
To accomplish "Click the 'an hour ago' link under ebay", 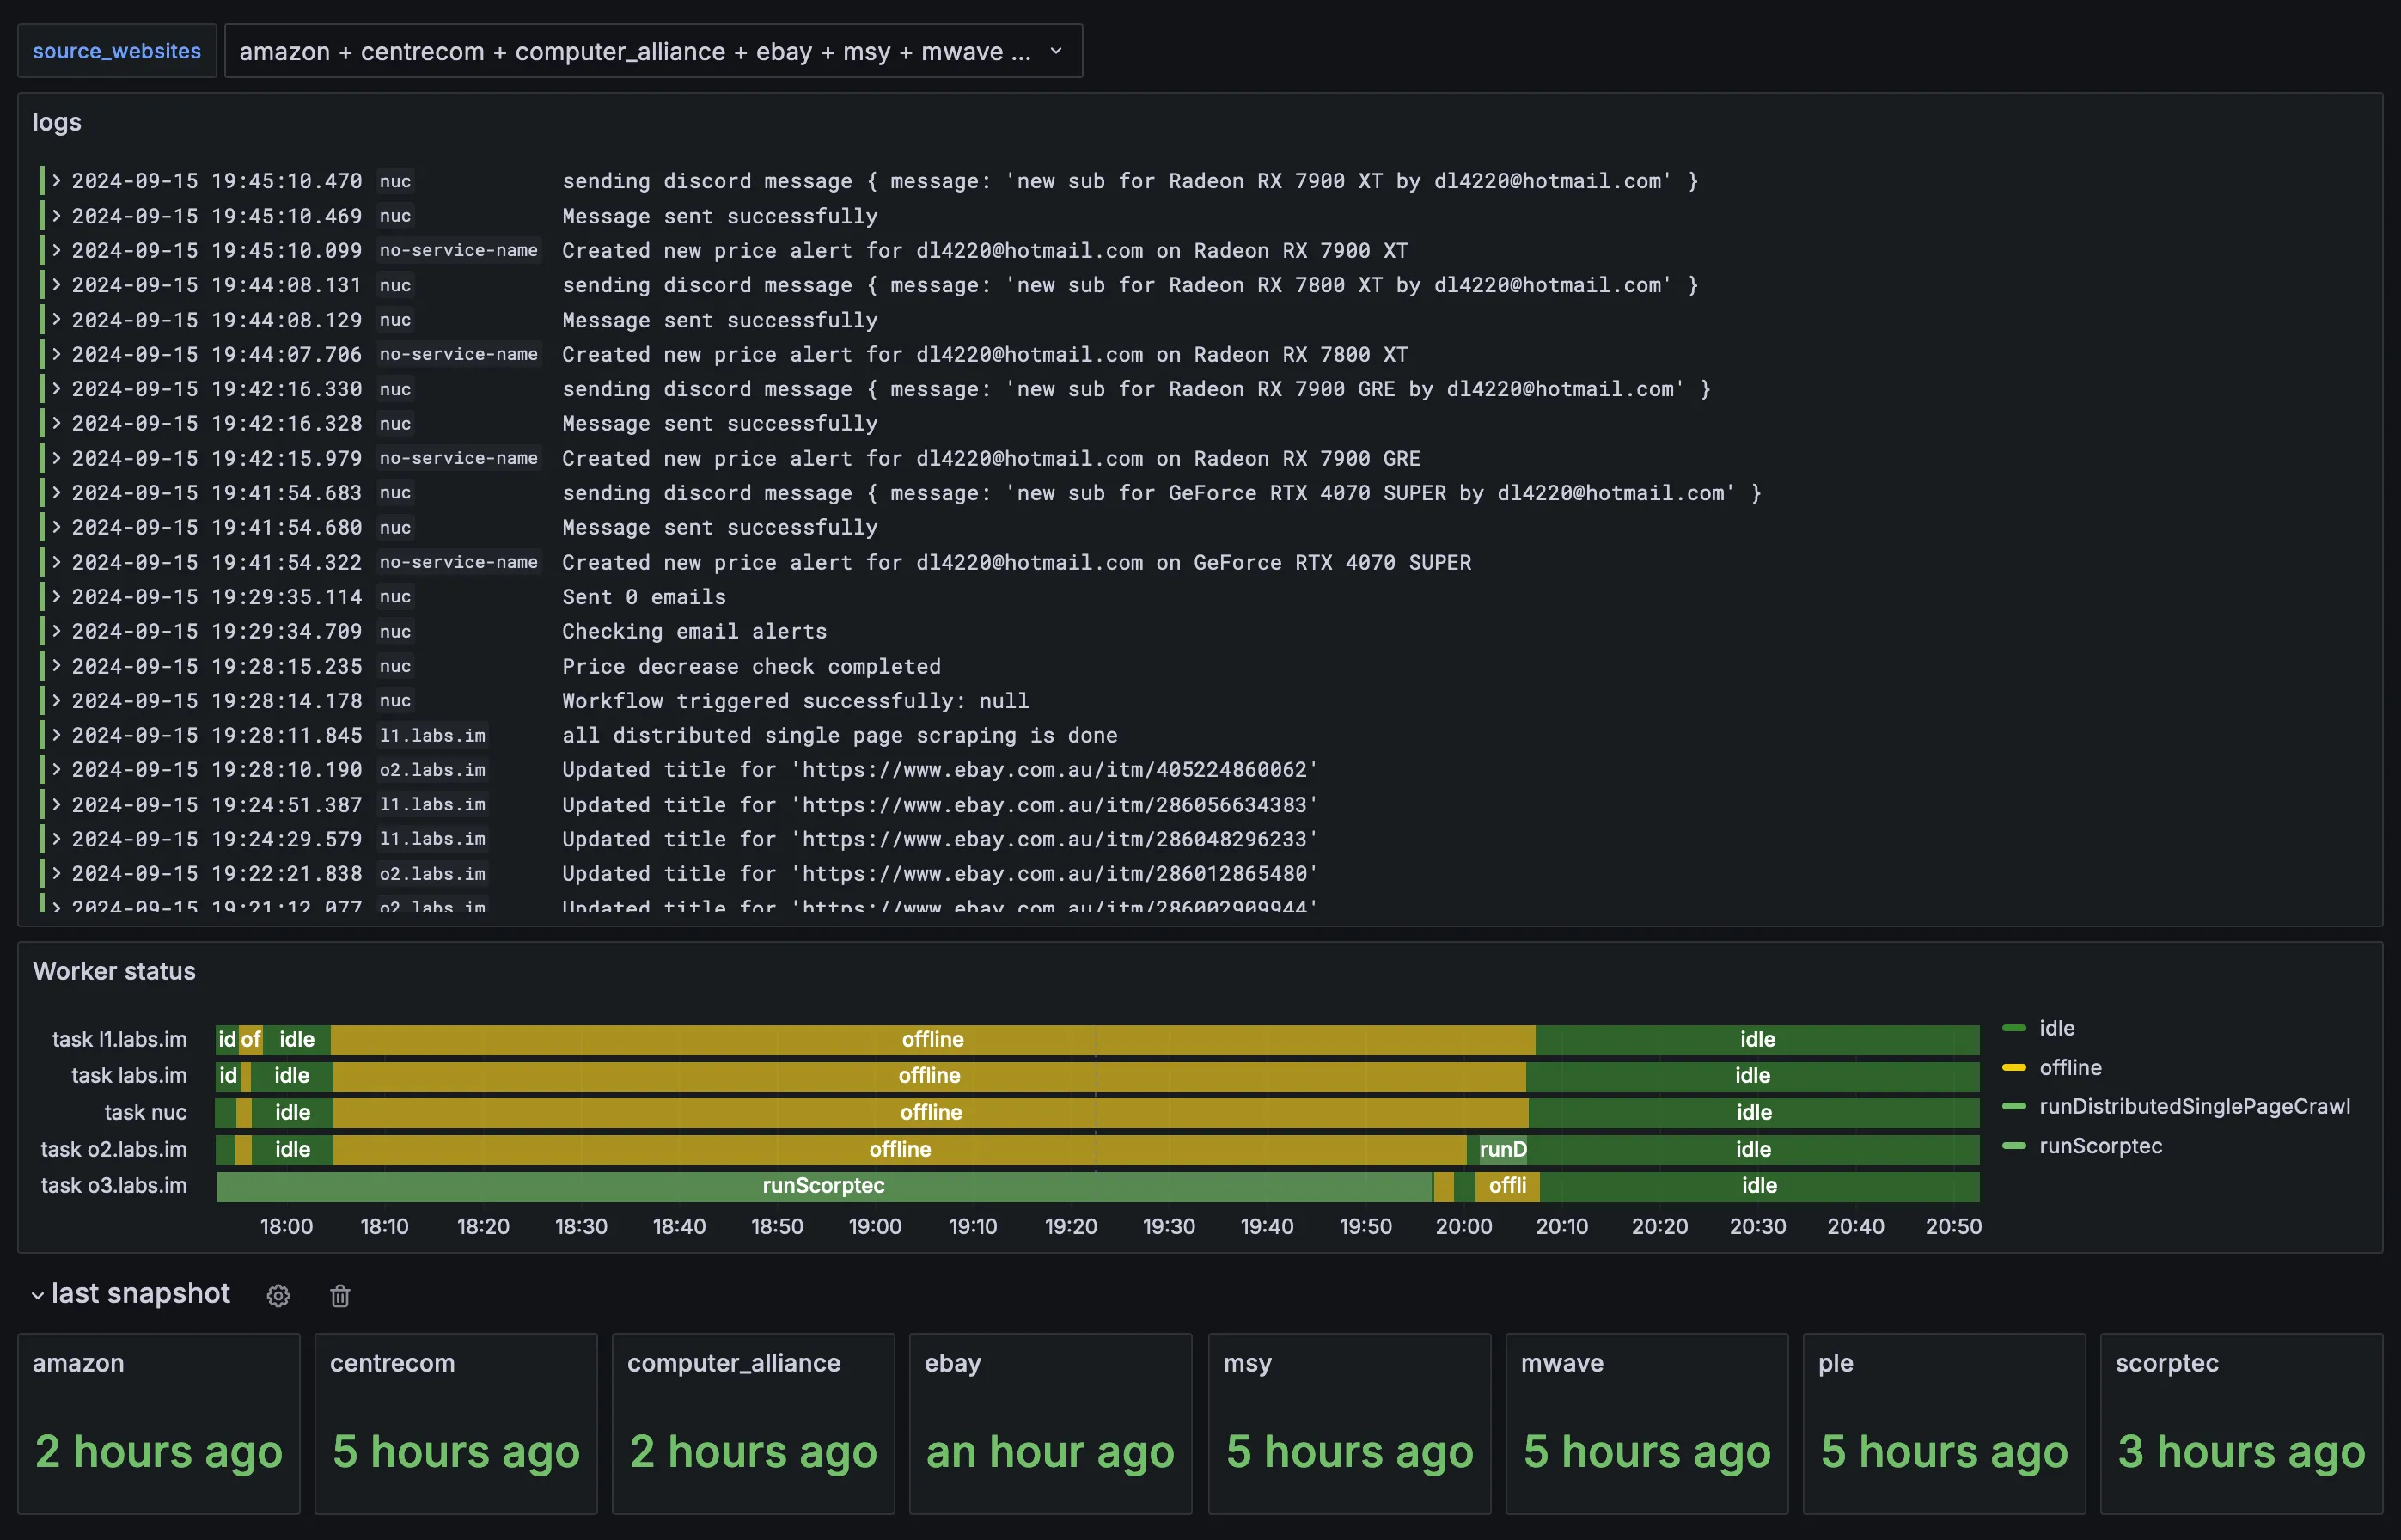I will click(x=1050, y=1453).
